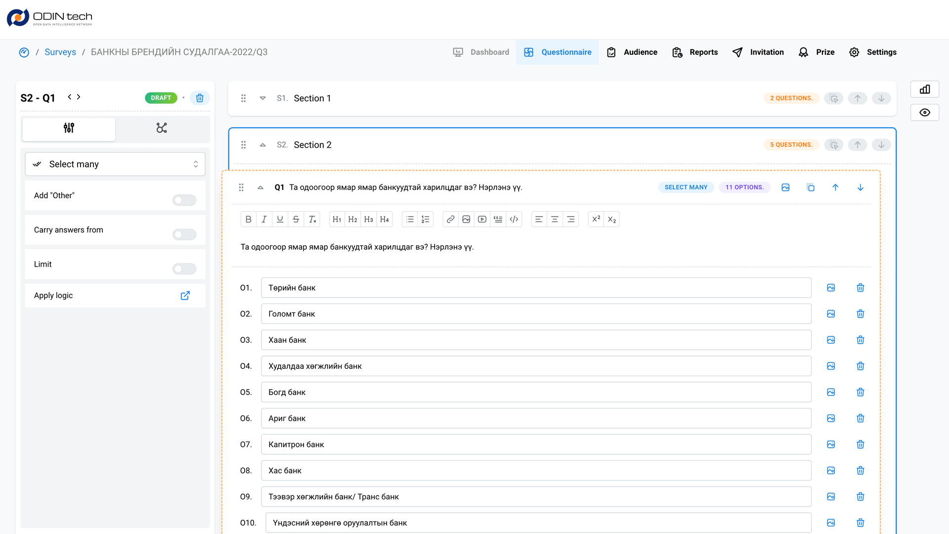Open the Surveys breadcrumb link

(x=60, y=52)
